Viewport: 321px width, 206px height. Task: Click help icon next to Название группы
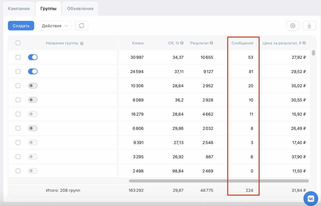pos(82,43)
